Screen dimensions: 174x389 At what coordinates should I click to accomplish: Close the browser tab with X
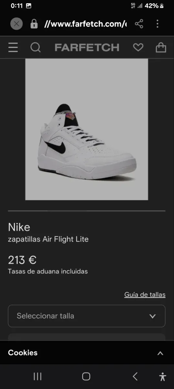pos(16,24)
